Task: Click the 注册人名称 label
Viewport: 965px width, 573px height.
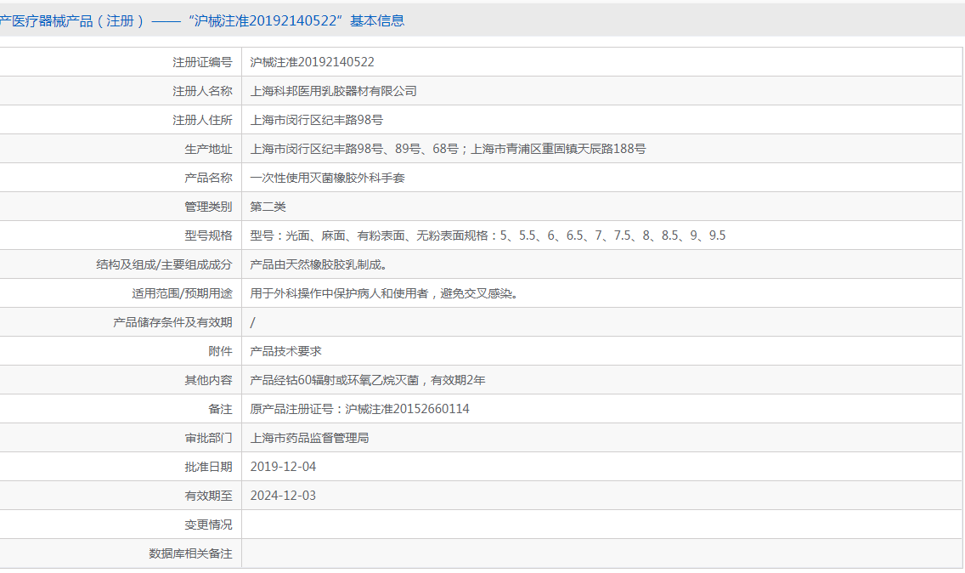Action: click(x=202, y=91)
